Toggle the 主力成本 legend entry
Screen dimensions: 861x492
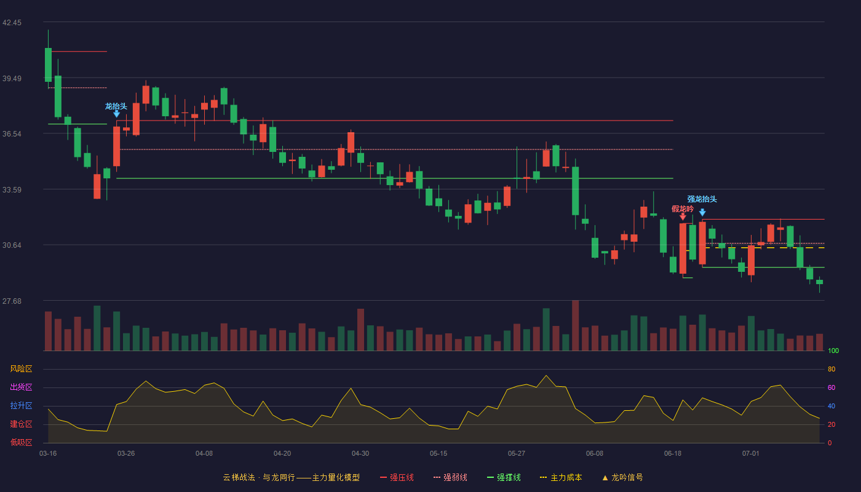pos(560,477)
